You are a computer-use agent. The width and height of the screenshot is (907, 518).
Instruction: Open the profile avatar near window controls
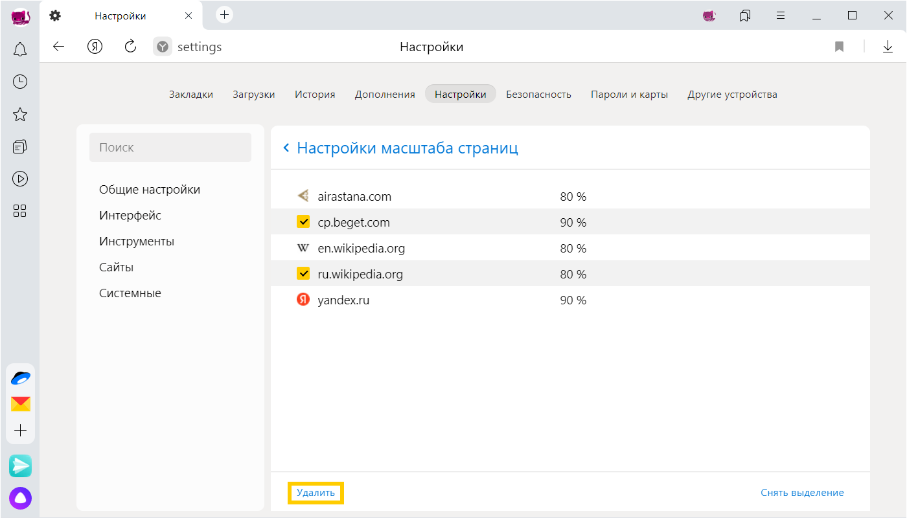click(709, 16)
